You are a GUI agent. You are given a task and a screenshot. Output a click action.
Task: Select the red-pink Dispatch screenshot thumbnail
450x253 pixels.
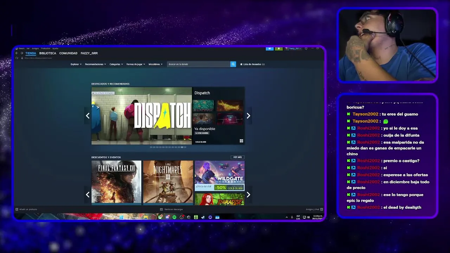(x=230, y=119)
